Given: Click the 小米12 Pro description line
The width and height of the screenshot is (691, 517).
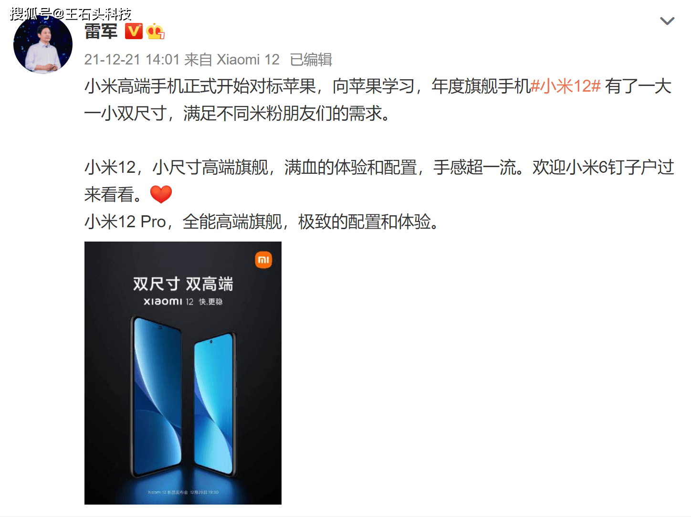Looking at the screenshot, I should click(262, 222).
